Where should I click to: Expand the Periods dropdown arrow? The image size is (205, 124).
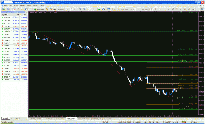point(105,9)
